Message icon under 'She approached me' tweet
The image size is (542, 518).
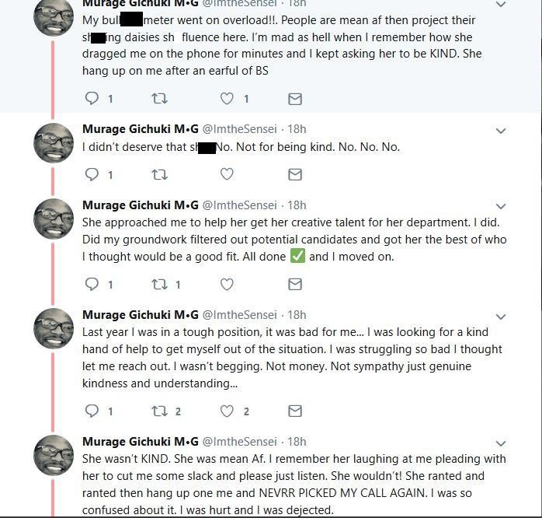click(x=295, y=285)
